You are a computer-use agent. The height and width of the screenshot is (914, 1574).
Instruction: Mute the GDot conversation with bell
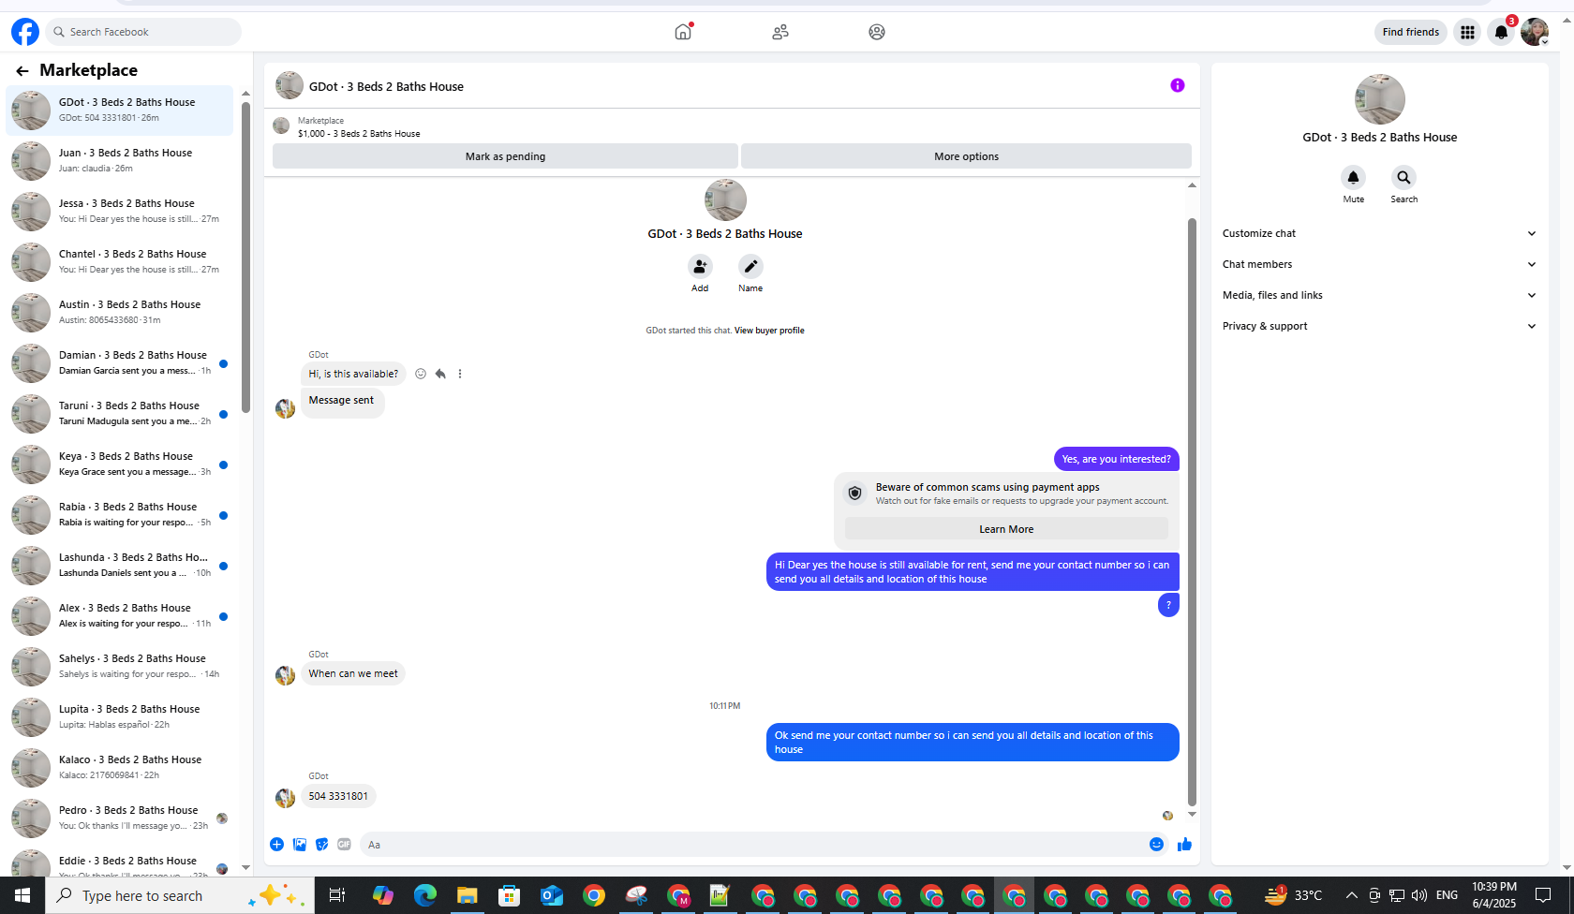tap(1353, 177)
